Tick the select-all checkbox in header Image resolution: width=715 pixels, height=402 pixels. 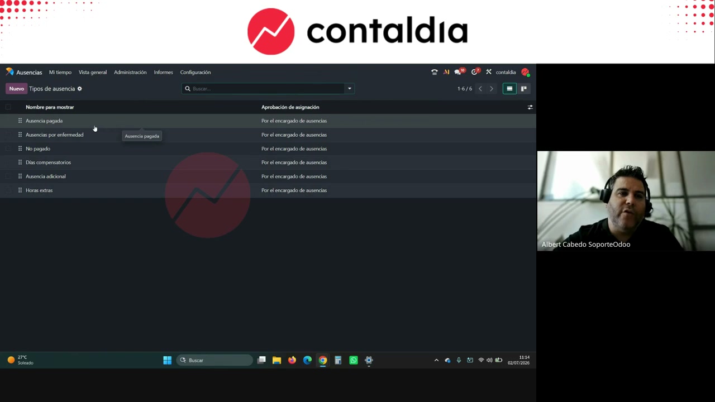[8, 107]
